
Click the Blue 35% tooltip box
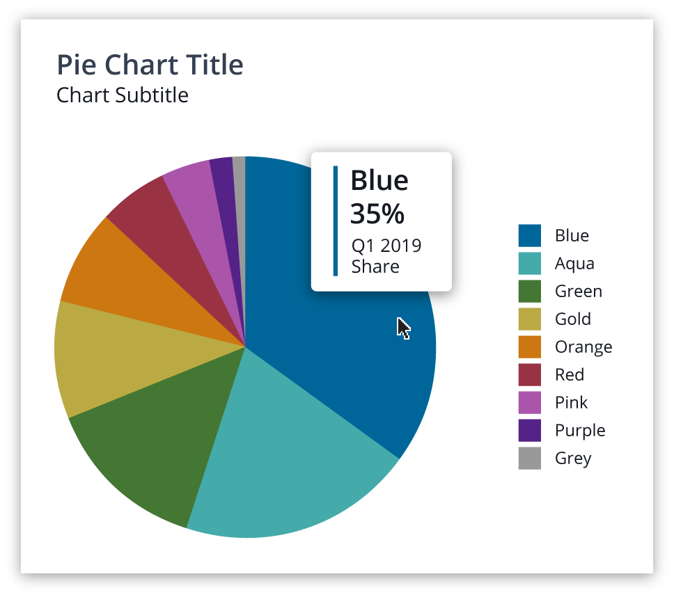coord(381,221)
